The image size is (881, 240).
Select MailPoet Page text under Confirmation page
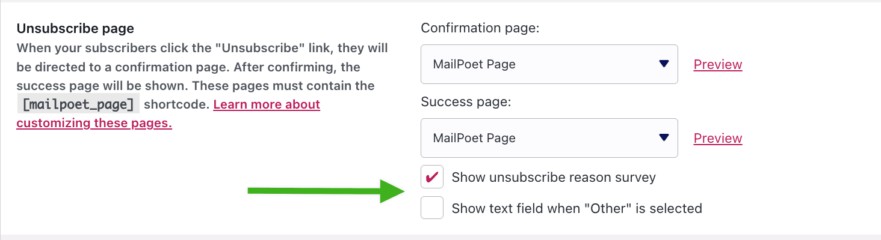coord(474,64)
